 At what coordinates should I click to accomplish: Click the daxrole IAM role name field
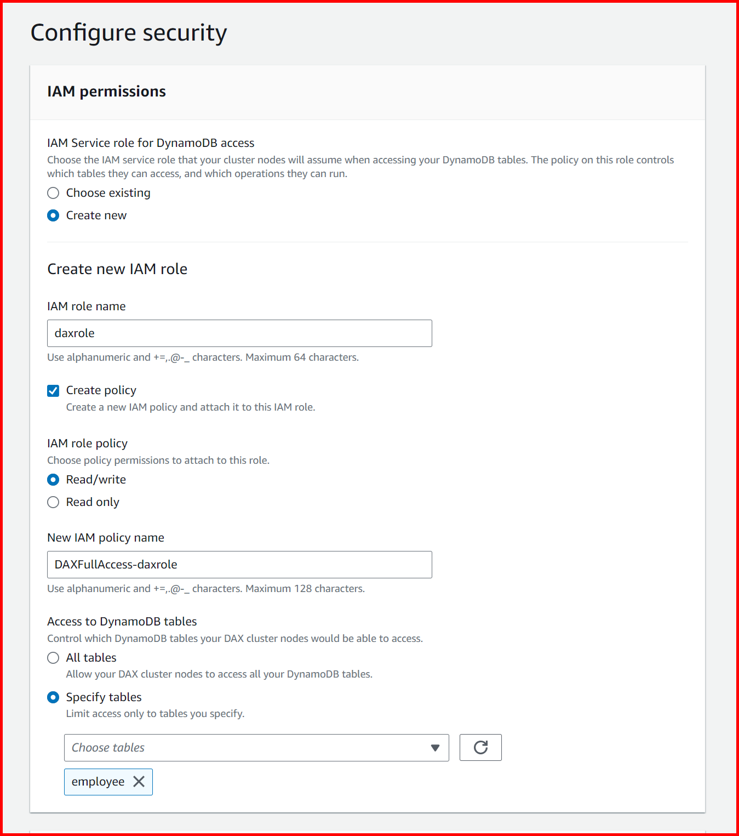pyautogui.click(x=239, y=333)
